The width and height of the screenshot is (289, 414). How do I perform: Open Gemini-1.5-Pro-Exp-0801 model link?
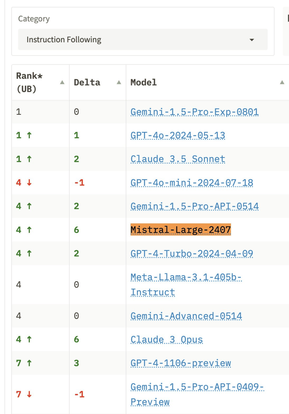194,112
